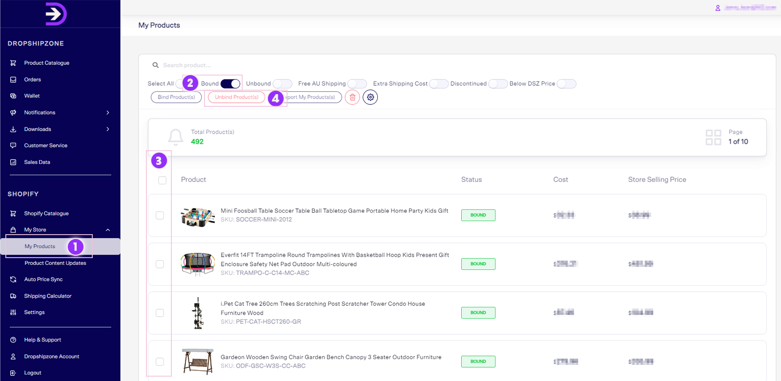
Task: Click the Shipping Calculator truck icon
Action: (13, 296)
